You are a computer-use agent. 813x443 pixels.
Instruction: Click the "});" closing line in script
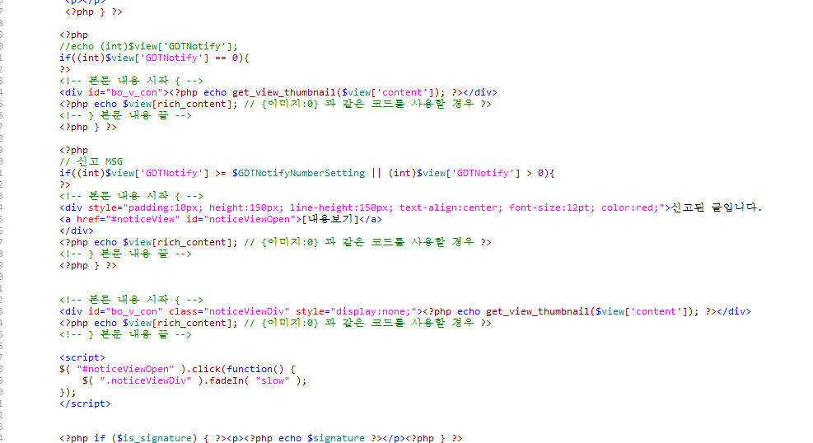tap(68, 392)
